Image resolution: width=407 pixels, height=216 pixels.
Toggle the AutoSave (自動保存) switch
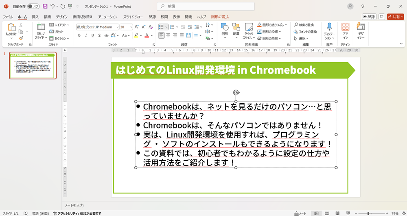click(33, 7)
